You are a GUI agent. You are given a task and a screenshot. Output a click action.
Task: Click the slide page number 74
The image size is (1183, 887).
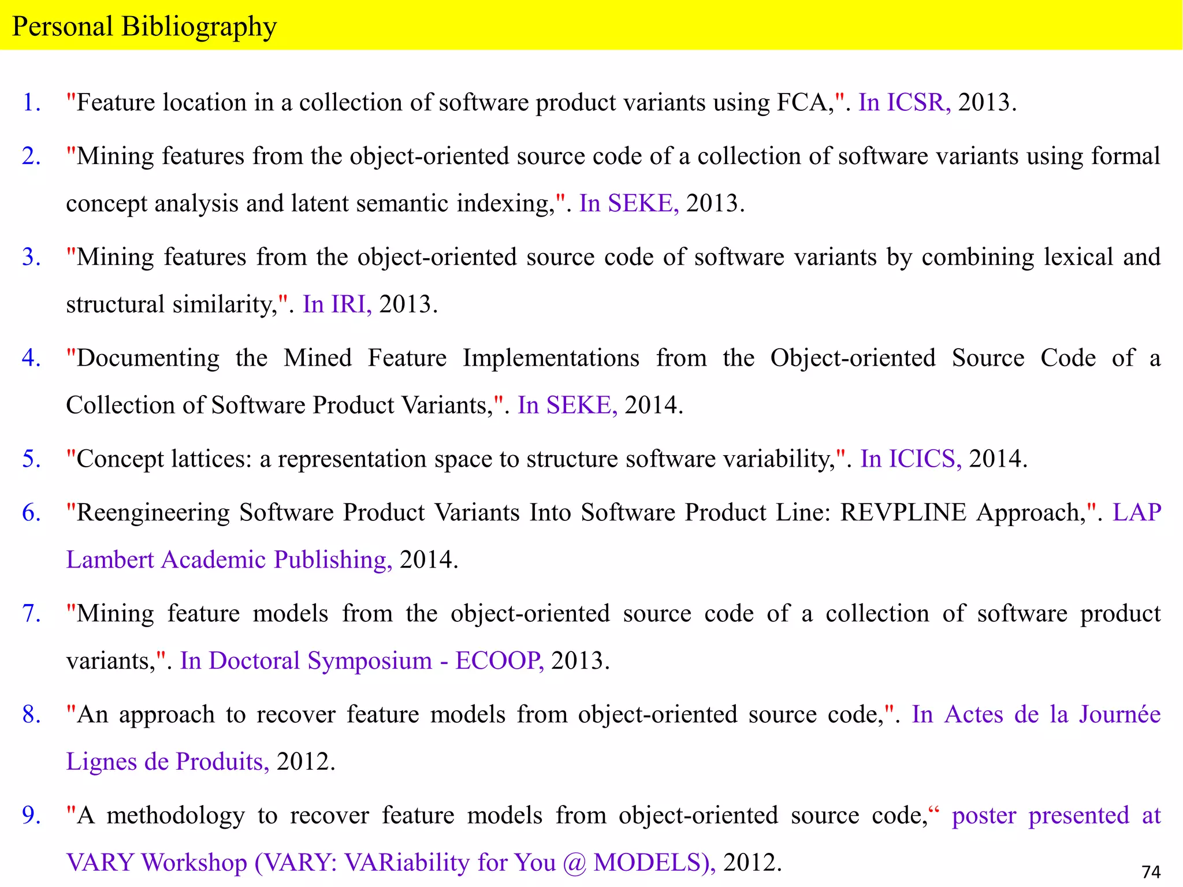(x=1151, y=871)
